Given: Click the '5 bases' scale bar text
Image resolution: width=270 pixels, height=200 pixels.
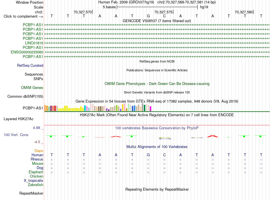Looking at the screenshot, I should pyautogui.click(x=109, y=7).
